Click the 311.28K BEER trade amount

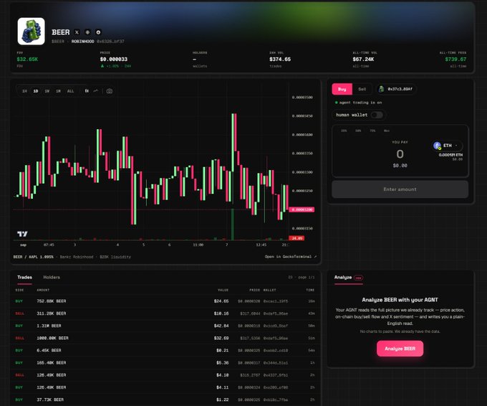coord(52,313)
